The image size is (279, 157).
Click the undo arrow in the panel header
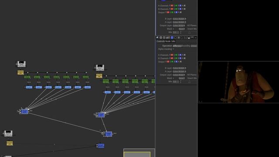click(175, 38)
